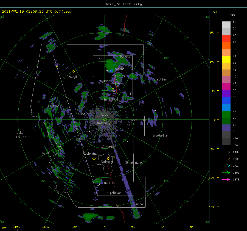The image size is (247, 231).
Task: Click the Innisfail label
Action: (x=111, y=99)
